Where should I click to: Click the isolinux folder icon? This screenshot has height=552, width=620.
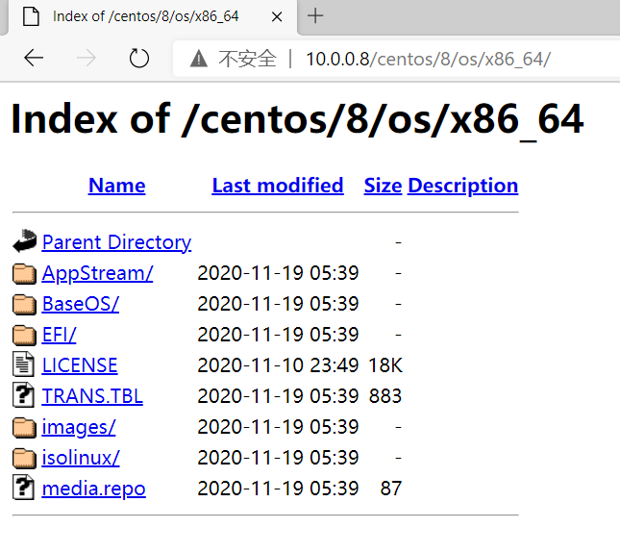point(24,458)
